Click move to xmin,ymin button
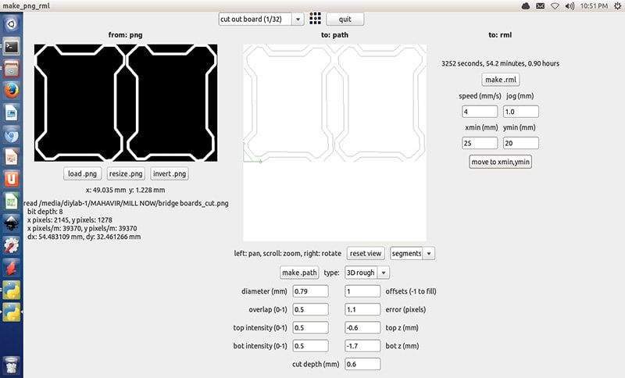This screenshot has height=378, width=625. click(500, 162)
